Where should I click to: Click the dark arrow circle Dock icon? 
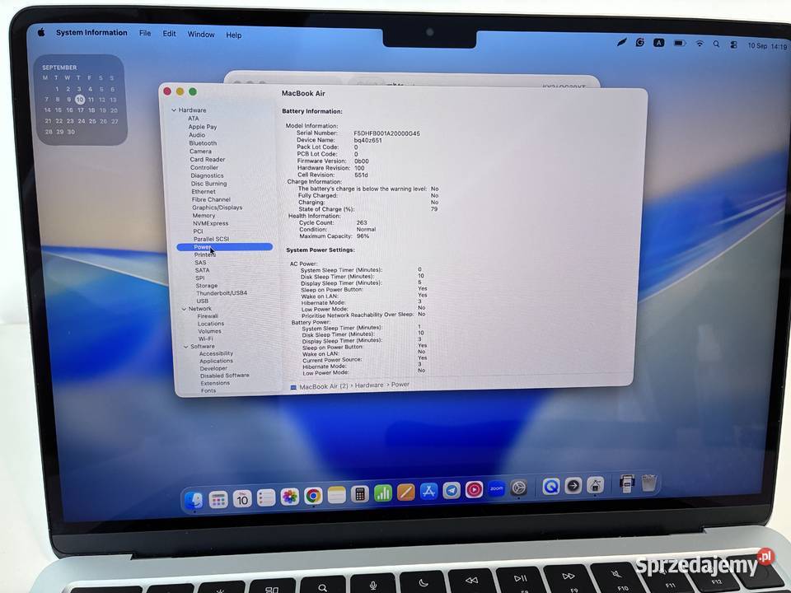[573, 486]
